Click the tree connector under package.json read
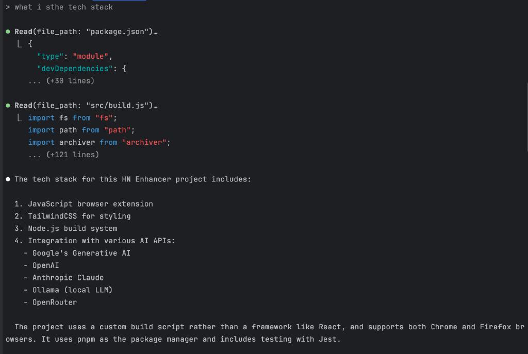This screenshot has height=354, width=528. [x=20, y=43]
